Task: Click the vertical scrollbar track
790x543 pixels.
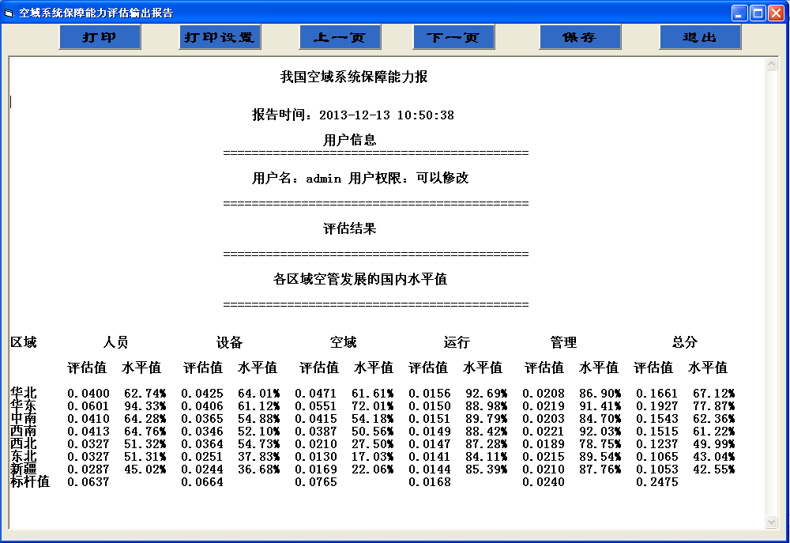Action: [772, 292]
